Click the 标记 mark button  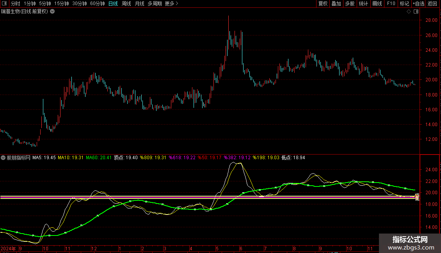click(x=404, y=4)
